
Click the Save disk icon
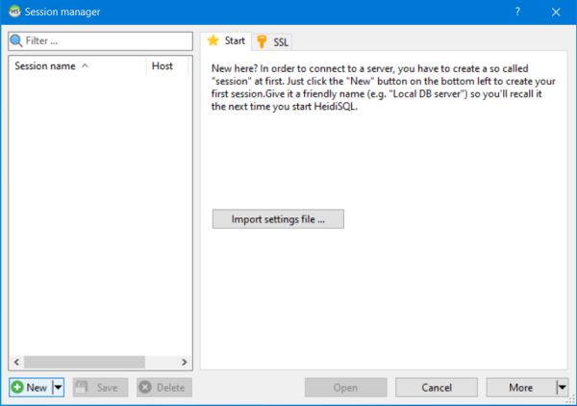coord(81,387)
